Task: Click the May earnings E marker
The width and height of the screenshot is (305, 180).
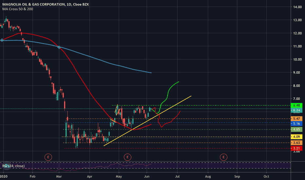Action: [127, 157]
